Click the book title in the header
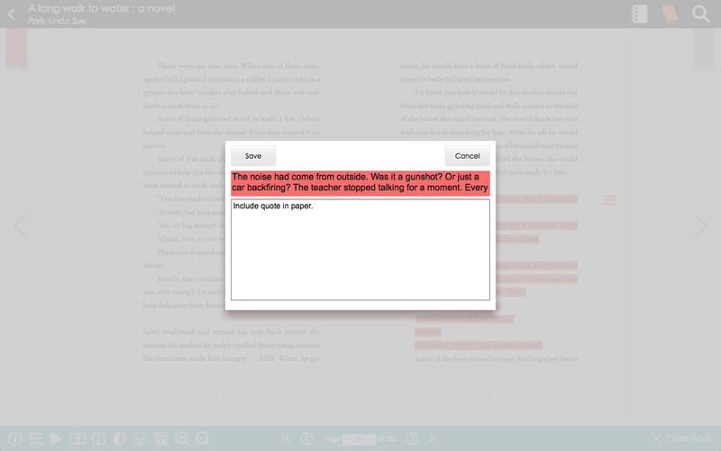The height and width of the screenshot is (451, 721). click(x=102, y=9)
